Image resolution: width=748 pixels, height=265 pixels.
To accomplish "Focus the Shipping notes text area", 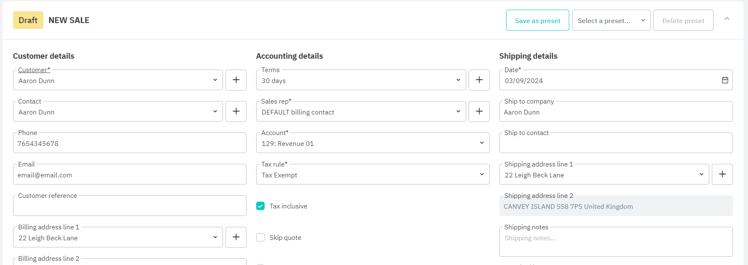I will 615,242.
